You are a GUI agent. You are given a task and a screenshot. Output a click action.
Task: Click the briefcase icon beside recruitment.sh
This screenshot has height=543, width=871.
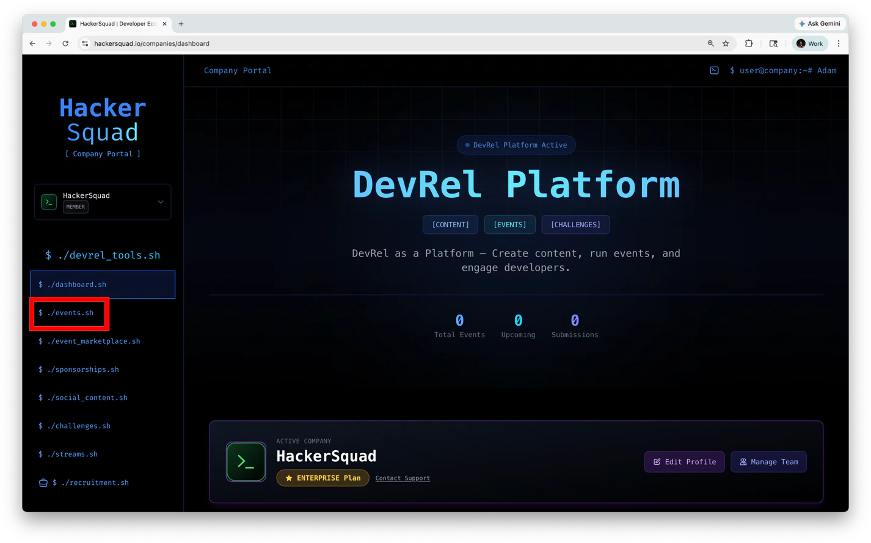[x=43, y=483]
